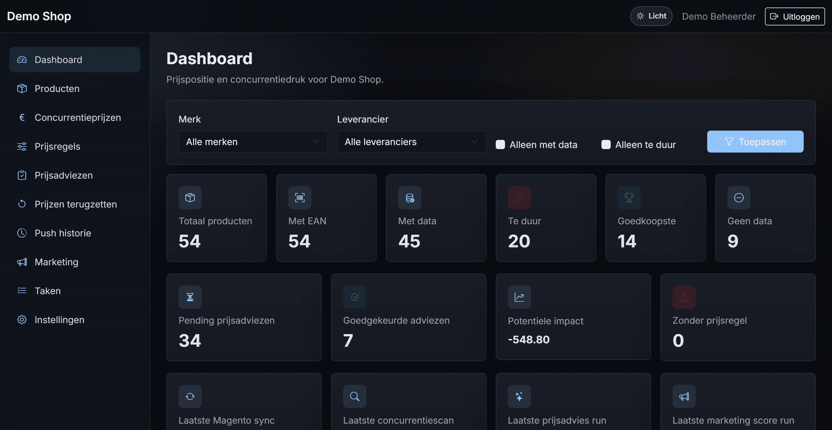
Task: Click the barcode icon on Met EAN card
Action: (x=300, y=197)
